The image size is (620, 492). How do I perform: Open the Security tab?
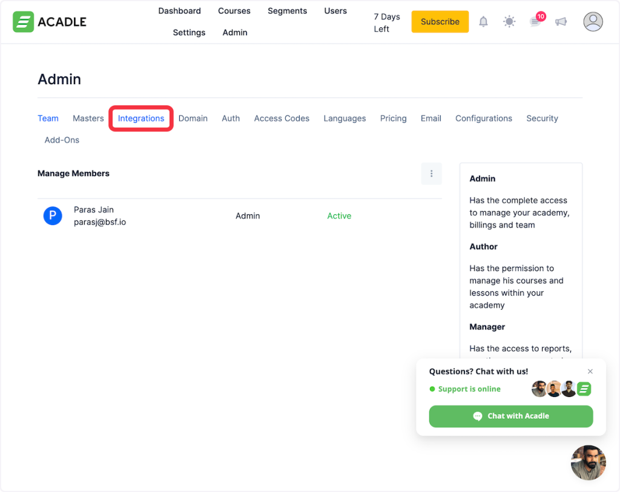coord(542,119)
